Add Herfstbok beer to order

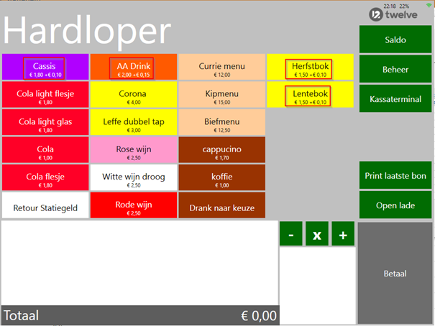click(309, 67)
